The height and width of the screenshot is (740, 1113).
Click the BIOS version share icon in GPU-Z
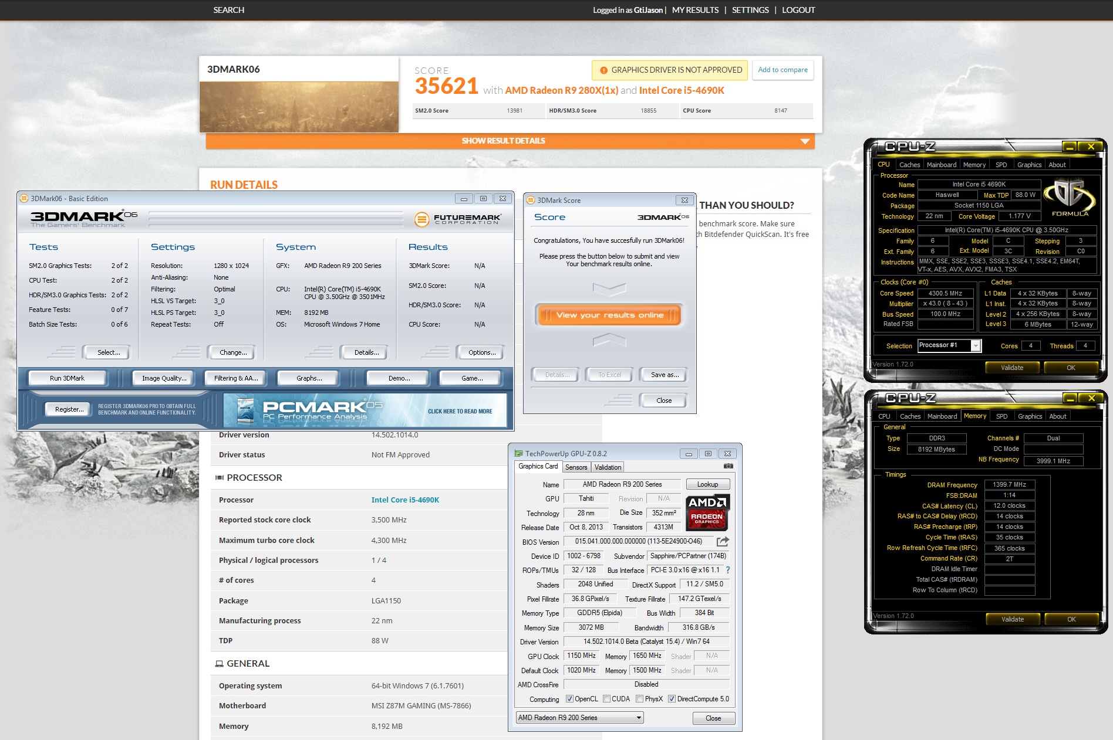pos(723,541)
